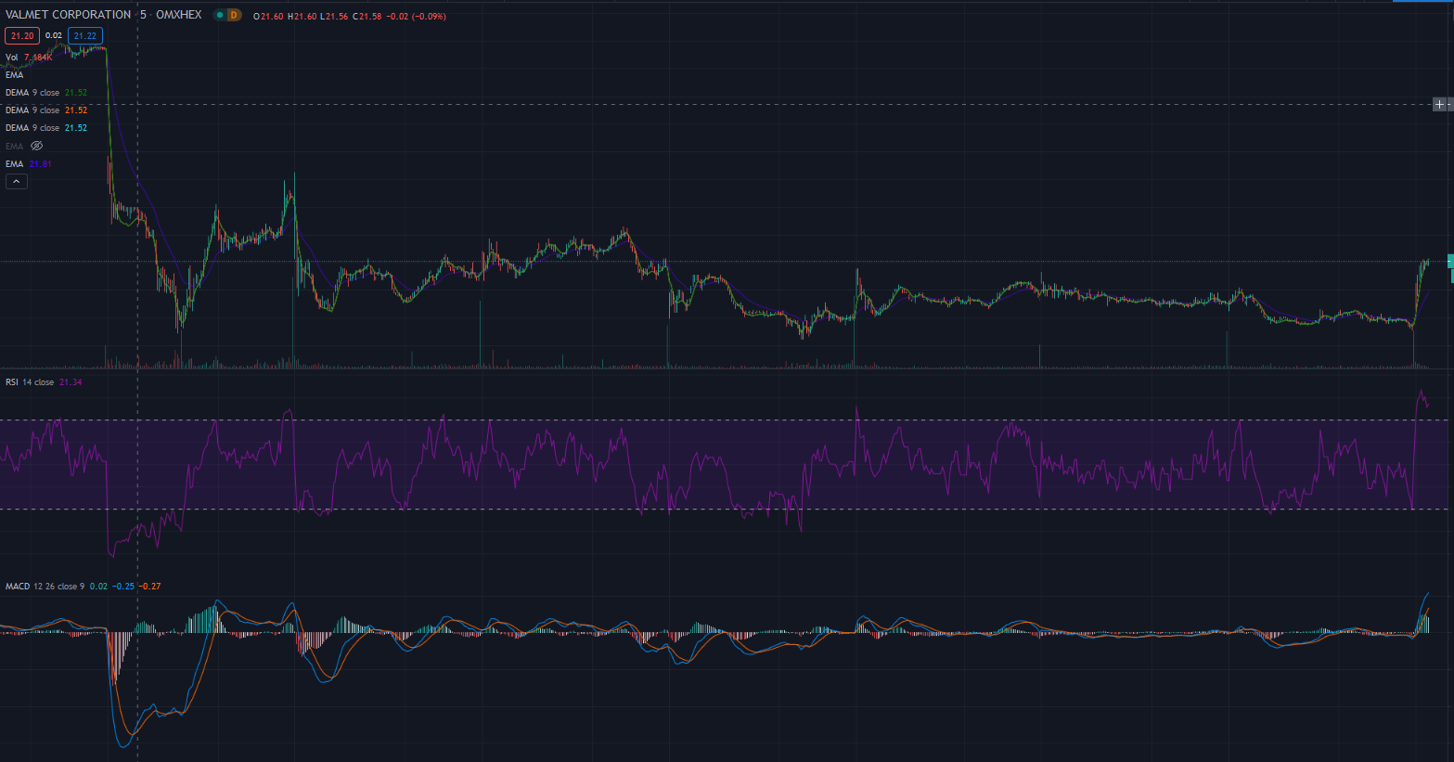Screen dimensions: 1454x762
Task: Collapse the indicator legend with the chevron
Action: 17,182
